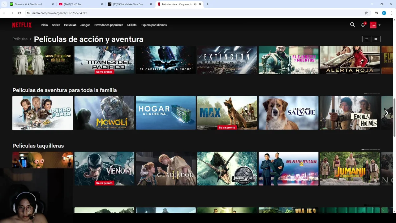This screenshot has height=223, width=396.
Task: Open Chrome tab search dropdown
Action: pos(4,4)
